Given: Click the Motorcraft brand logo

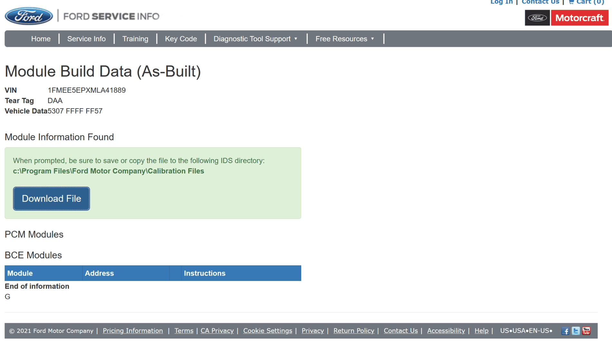Looking at the screenshot, I should pos(579,18).
